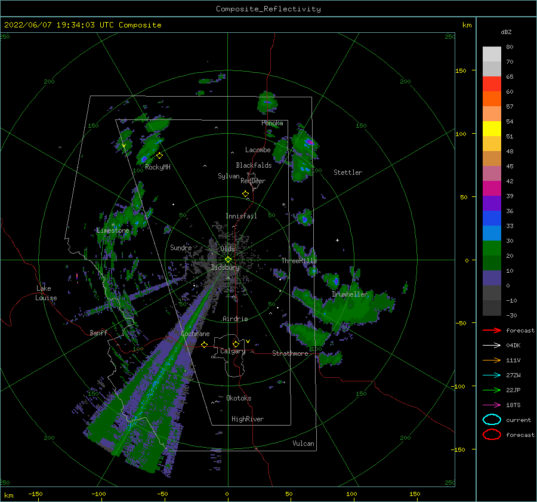The height and width of the screenshot is (502, 537).
Task: Pick the light gray 80 dBZ swatch
Action: click(x=492, y=54)
